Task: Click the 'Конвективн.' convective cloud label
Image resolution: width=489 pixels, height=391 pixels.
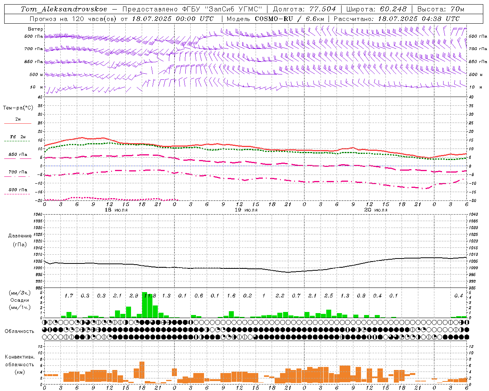Action: pos(19,357)
